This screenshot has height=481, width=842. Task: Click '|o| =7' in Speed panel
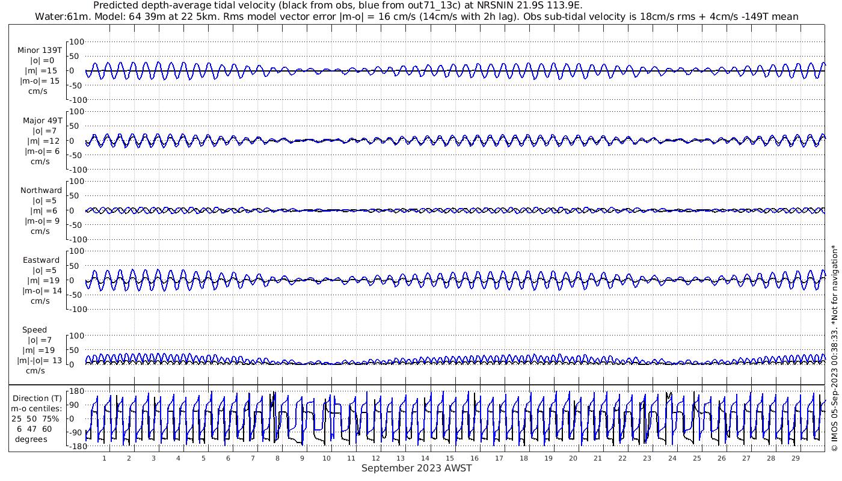41,340
